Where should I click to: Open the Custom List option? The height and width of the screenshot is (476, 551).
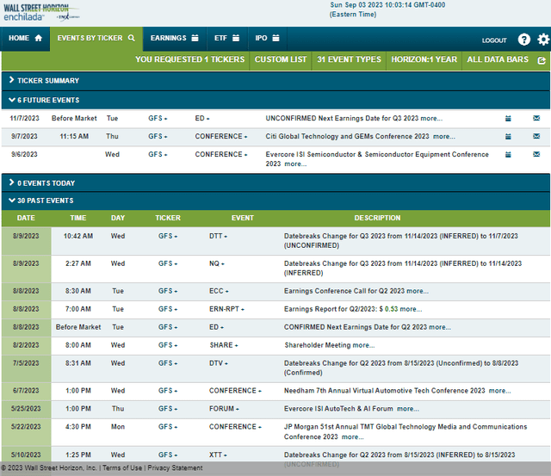click(281, 59)
